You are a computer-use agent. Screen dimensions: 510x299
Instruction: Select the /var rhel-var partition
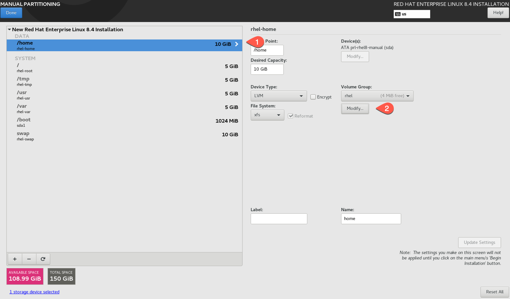coord(124,109)
